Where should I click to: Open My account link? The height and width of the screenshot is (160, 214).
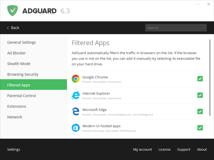(142, 150)
